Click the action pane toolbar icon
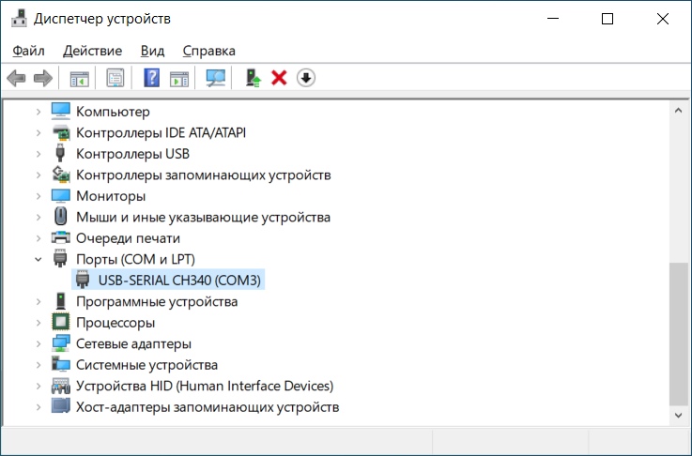The height and width of the screenshot is (456, 692). click(178, 78)
